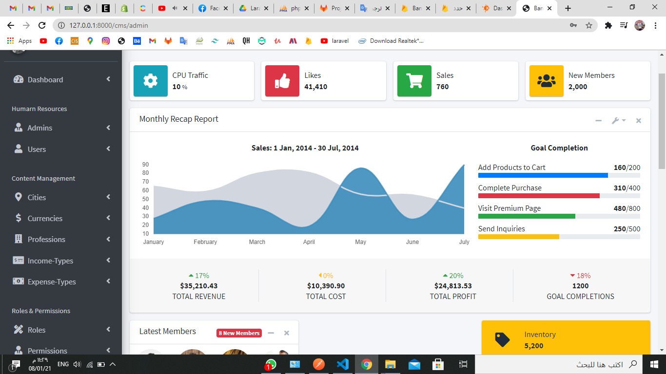Click the 8 New Members badge

[x=239, y=333]
